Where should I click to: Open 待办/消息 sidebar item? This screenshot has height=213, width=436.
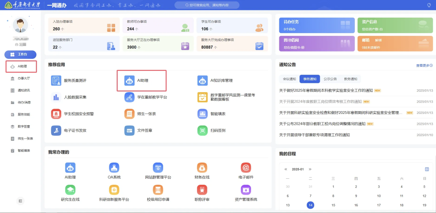click(x=21, y=102)
